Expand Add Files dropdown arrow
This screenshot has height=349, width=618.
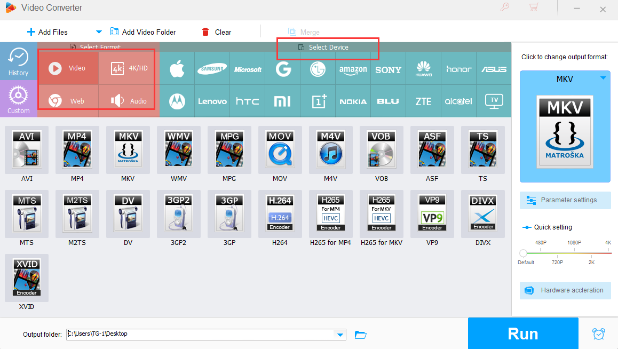click(99, 32)
